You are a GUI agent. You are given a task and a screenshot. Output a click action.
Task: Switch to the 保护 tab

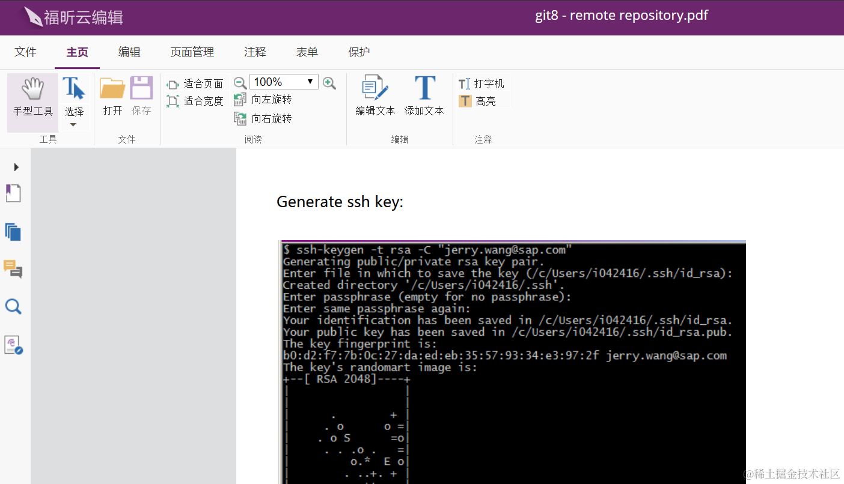tap(359, 52)
